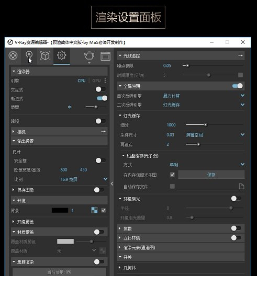257x287 pixels.
Task: Edit the 细分 value 1000
Action: coord(171,125)
